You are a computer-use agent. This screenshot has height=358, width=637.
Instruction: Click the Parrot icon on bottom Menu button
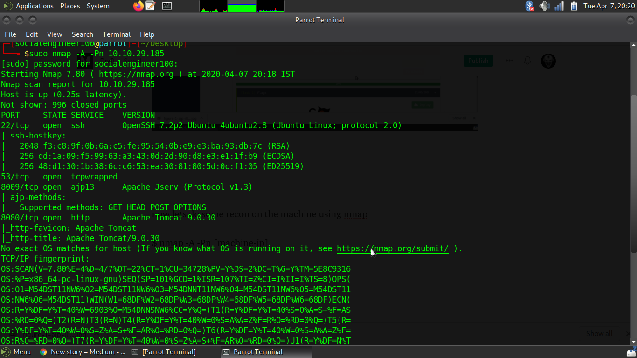(6, 352)
